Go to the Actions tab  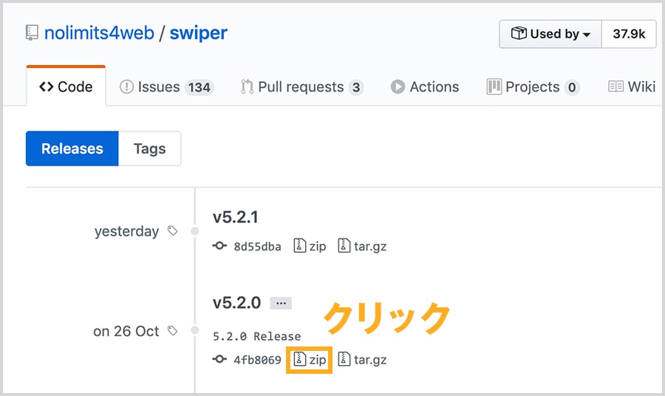pyautogui.click(x=425, y=87)
